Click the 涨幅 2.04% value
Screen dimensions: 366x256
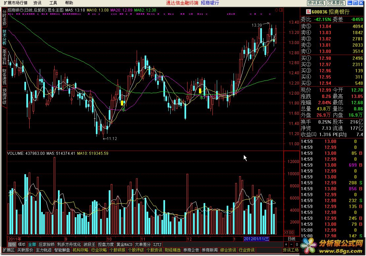pos(325,103)
